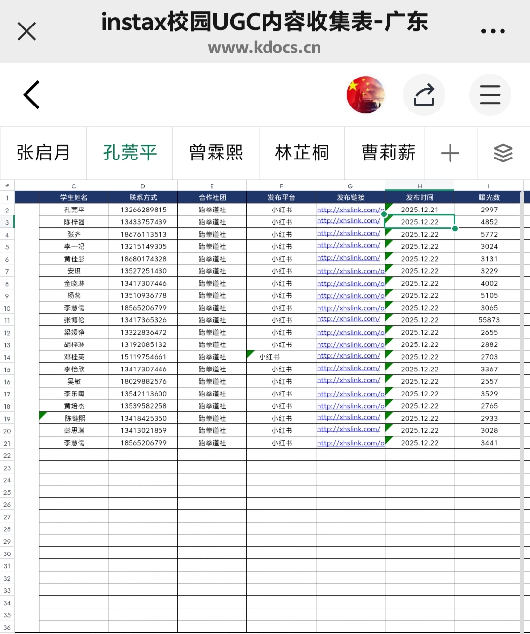The width and height of the screenshot is (530, 634).
Task: Switch to the 张启月 sheet tab
Action: click(x=43, y=153)
